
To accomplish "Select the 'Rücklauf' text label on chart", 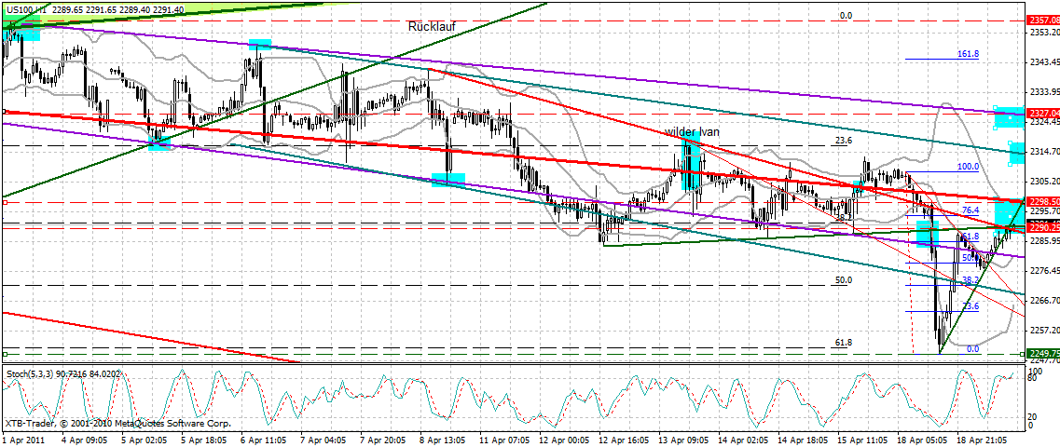I will click(x=432, y=26).
